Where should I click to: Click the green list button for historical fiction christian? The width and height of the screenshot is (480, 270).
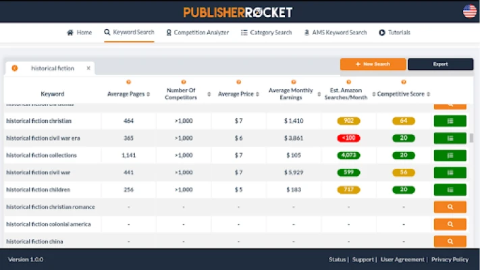[x=450, y=121]
